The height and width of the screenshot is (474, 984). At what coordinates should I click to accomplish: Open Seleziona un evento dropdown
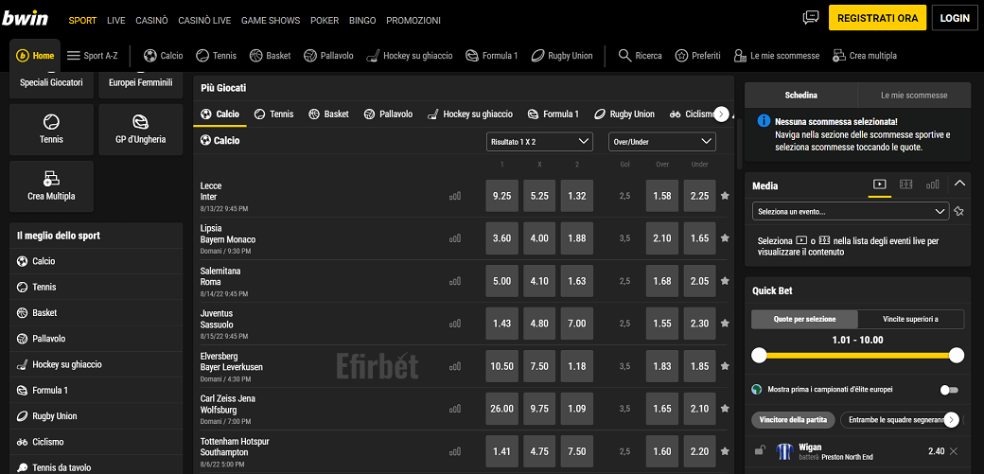[x=851, y=212]
